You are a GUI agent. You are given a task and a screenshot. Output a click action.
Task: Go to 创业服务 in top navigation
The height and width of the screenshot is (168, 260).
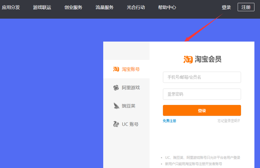pyautogui.click(x=73, y=7)
